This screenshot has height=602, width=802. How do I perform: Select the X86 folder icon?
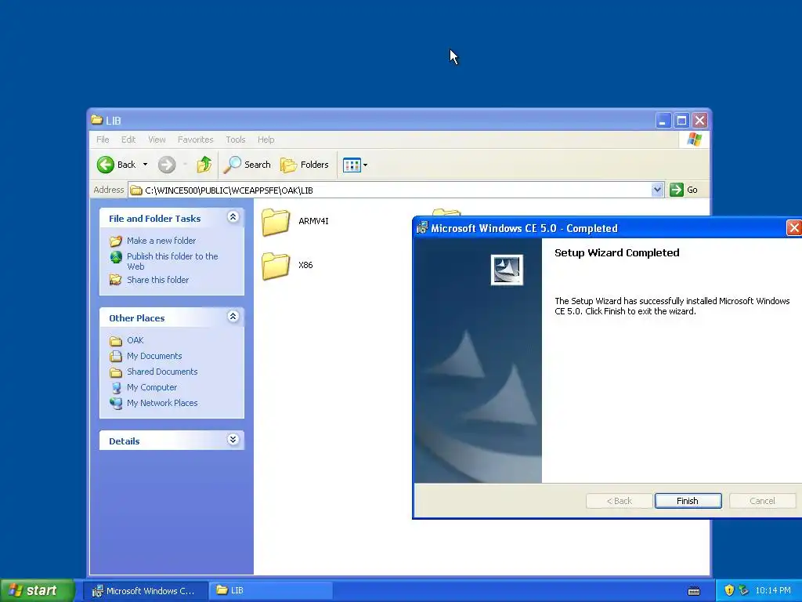[x=276, y=267]
